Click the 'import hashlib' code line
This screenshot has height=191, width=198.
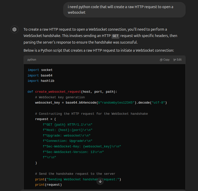41,81
